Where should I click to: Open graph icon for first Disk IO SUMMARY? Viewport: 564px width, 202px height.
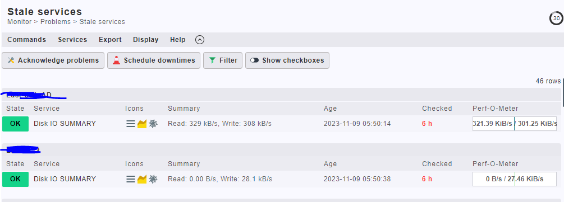click(142, 124)
